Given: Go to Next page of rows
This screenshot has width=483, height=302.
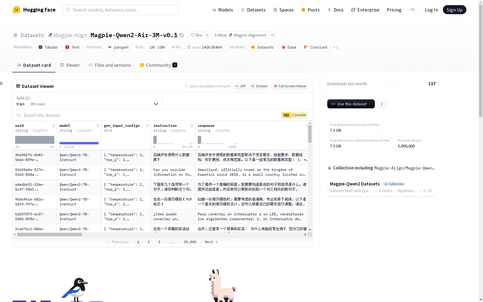Looking at the screenshot, I should [x=211, y=242].
